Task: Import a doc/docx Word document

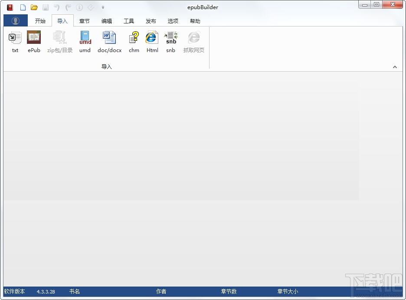Action: 110,42
